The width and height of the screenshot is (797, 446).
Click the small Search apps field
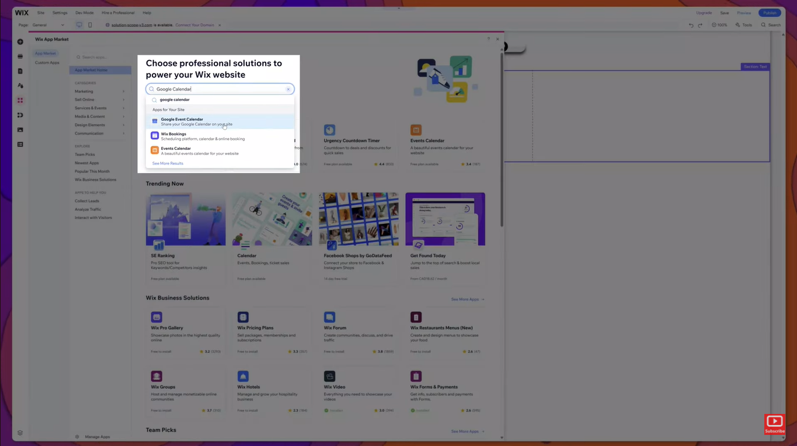[100, 57]
